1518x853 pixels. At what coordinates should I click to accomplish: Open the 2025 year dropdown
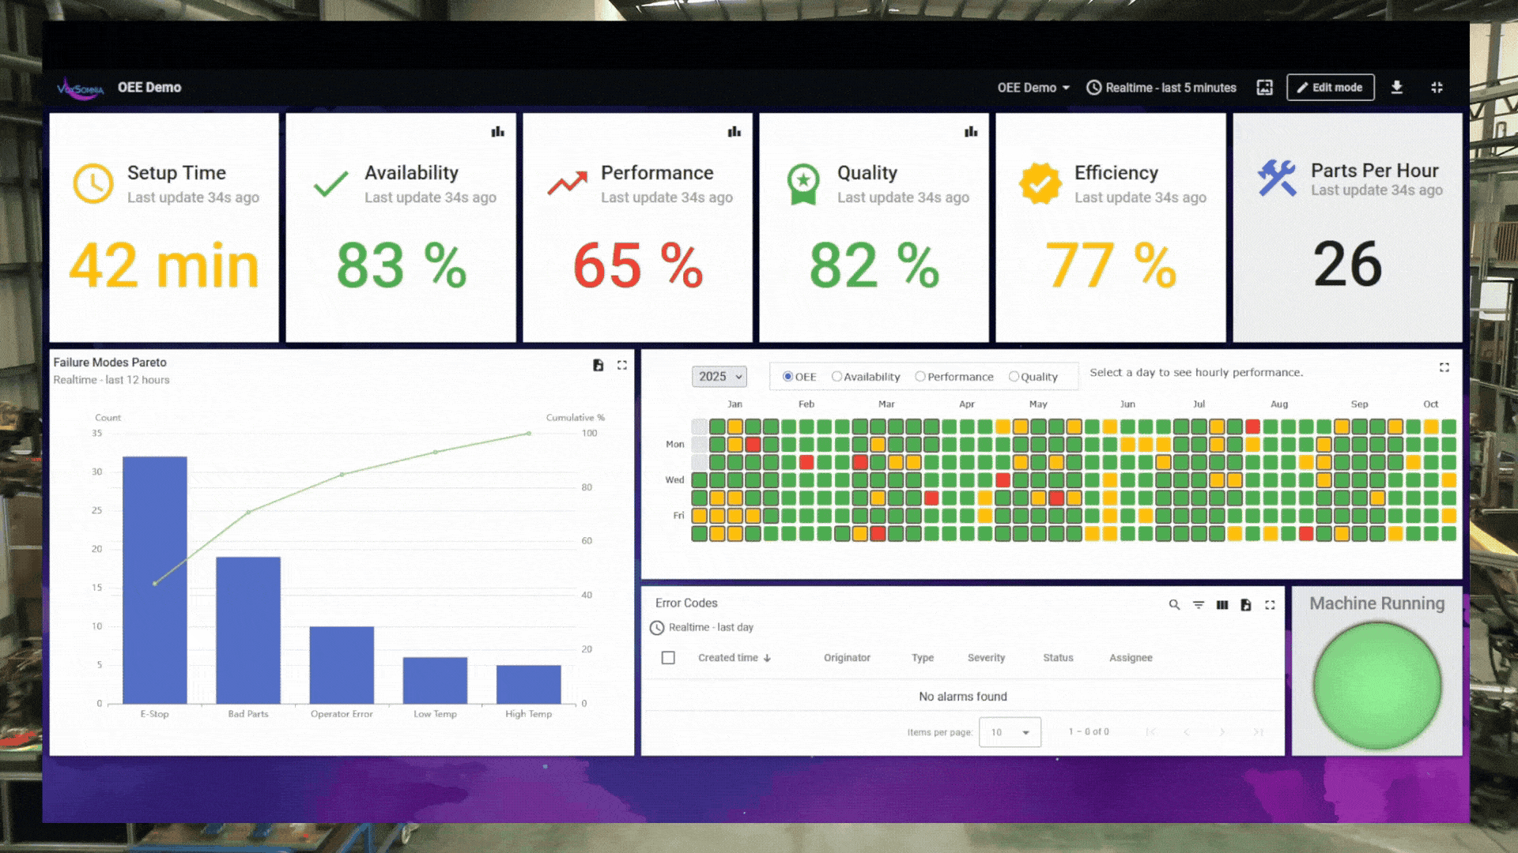pos(719,377)
